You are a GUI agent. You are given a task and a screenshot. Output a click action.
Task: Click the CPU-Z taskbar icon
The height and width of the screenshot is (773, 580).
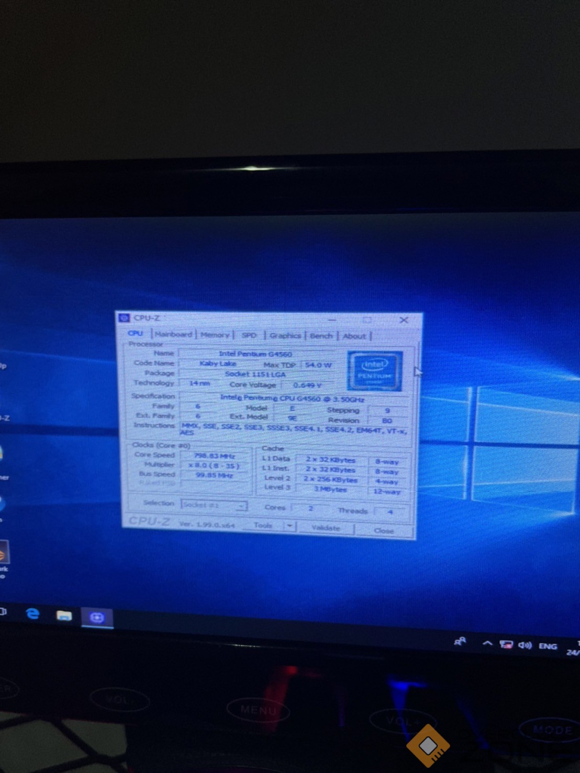[97, 618]
